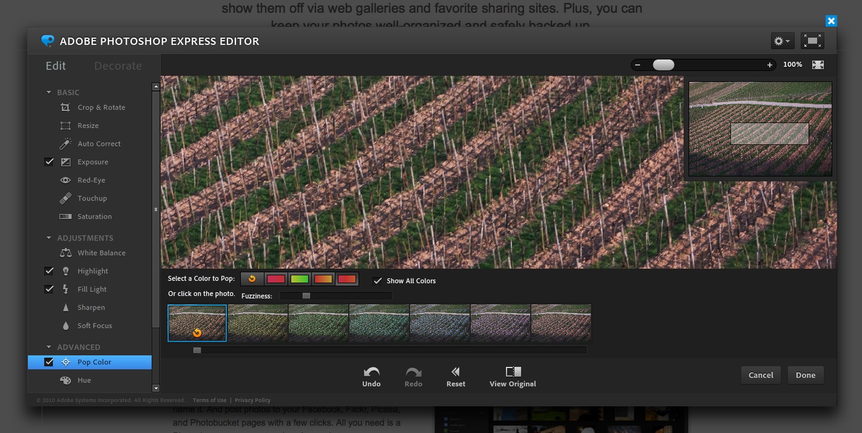Select the first red color swatch
This screenshot has width=862, height=433.
tap(275, 279)
